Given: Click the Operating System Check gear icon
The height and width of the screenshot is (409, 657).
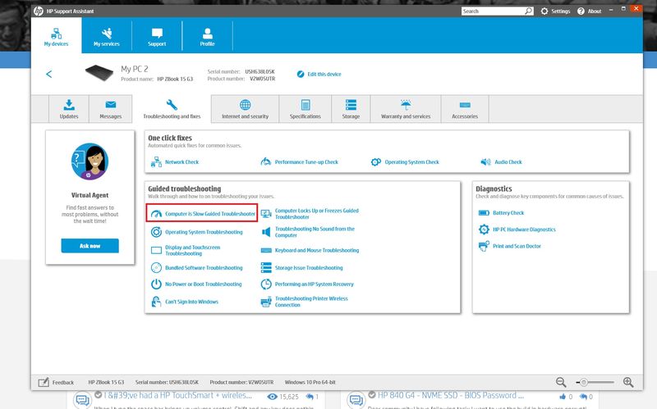Looking at the screenshot, I should click(376, 161).
